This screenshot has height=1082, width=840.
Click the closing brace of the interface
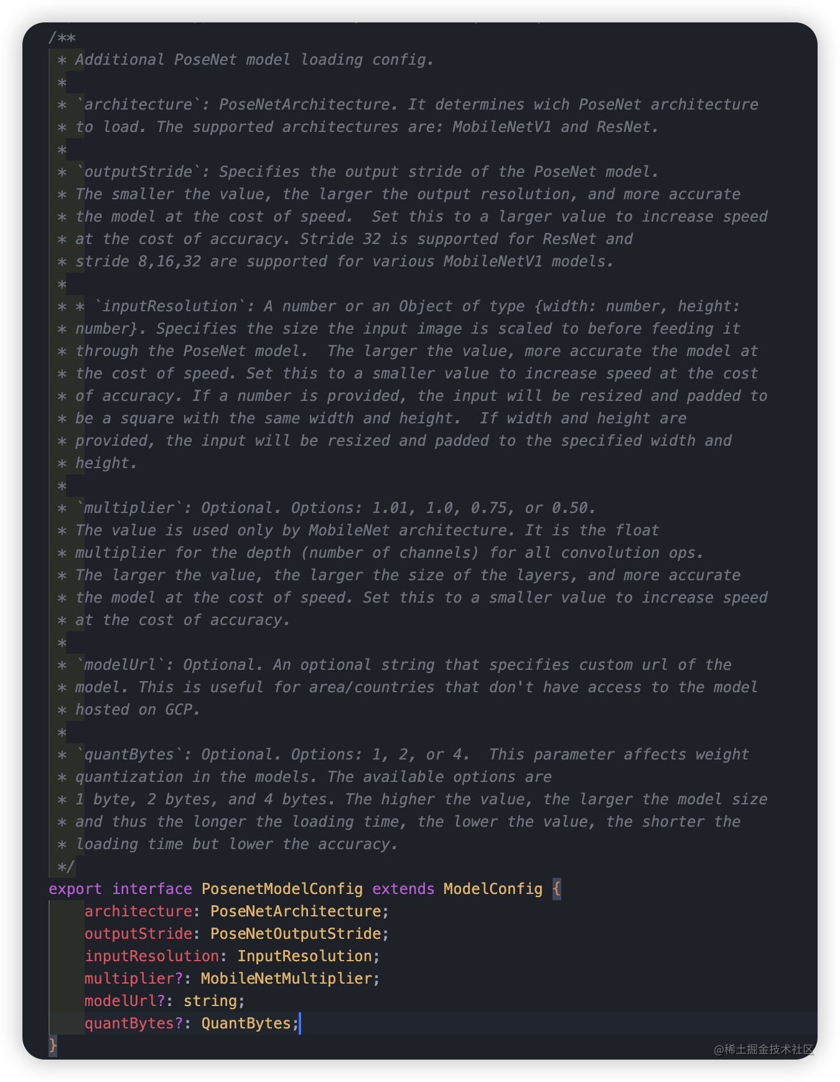(x=53, y=1045)
